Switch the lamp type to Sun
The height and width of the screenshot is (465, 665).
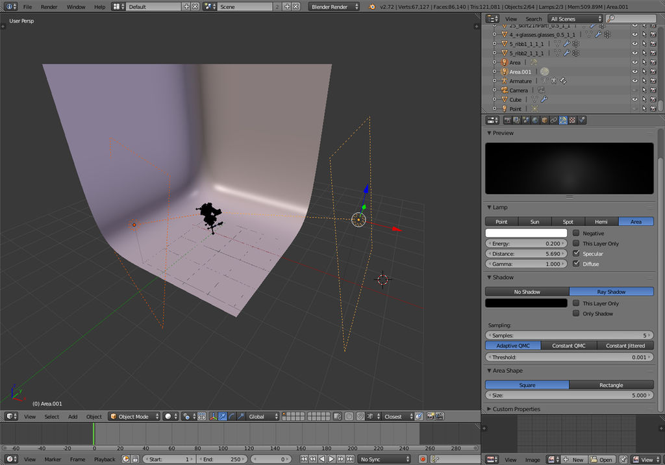535,221
